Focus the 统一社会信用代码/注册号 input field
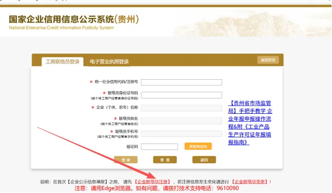Image resolution: width=332 pixels, height=193 pixels. coord(181,82)
